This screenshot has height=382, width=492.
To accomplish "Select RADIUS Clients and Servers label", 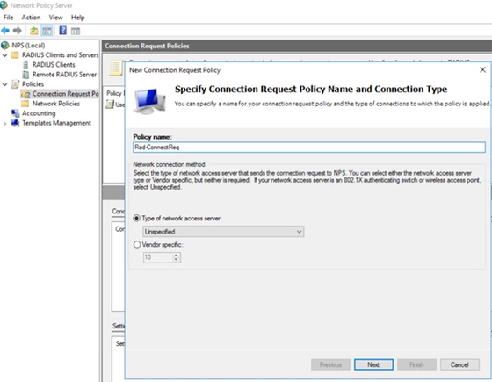I will tap(60, 54).
